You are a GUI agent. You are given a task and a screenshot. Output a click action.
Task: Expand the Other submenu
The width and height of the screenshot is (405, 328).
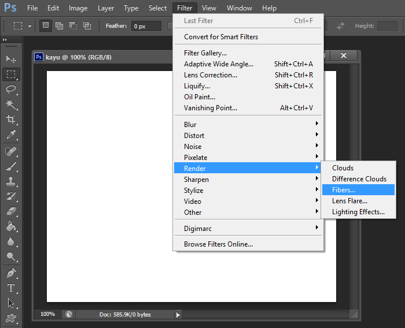coord(248,213)
